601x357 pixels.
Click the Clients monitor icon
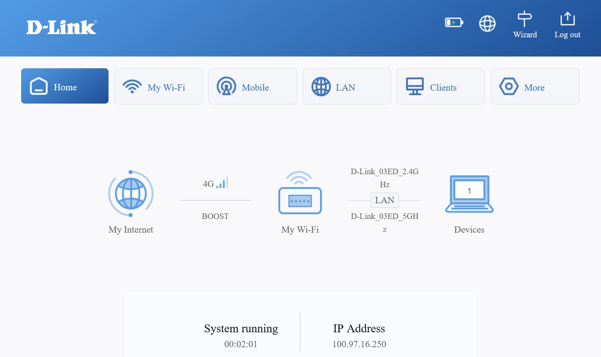point(415,86)
